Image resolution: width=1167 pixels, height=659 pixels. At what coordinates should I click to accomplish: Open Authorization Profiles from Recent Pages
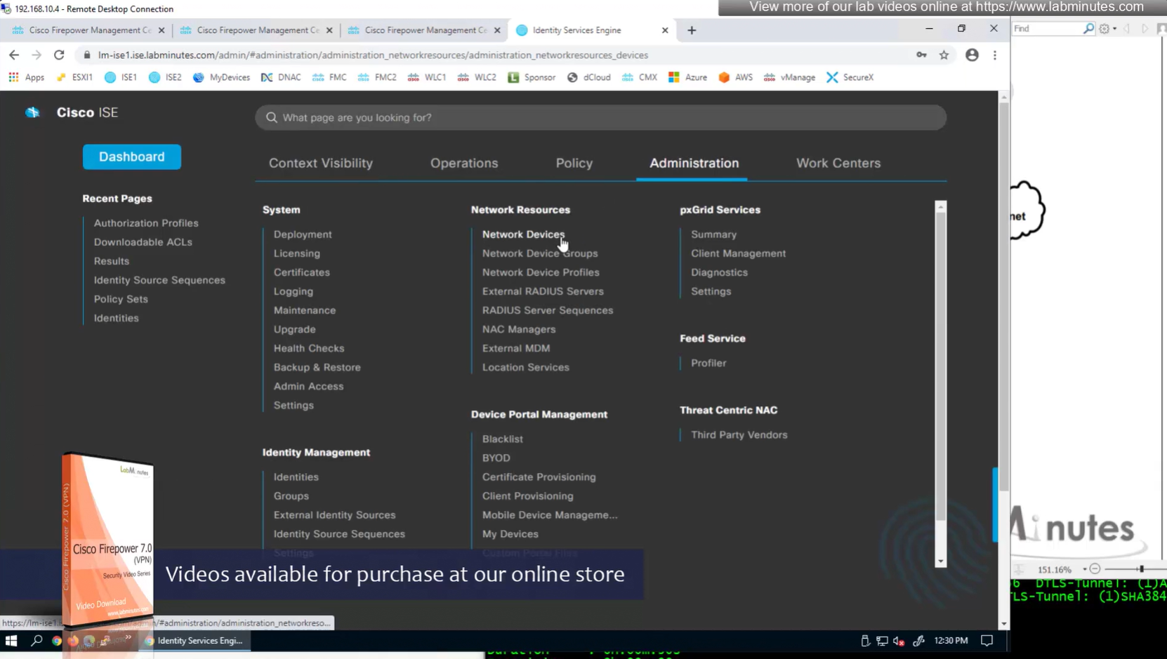(x=146, y=223)
